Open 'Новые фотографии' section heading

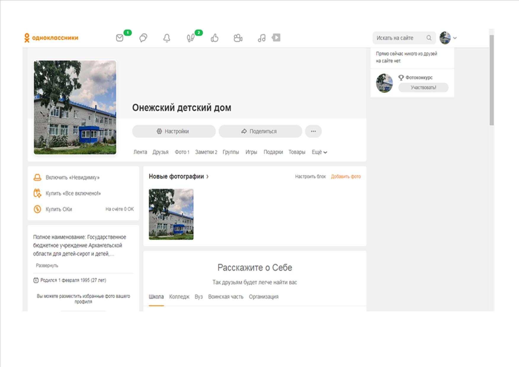(176, 176)
